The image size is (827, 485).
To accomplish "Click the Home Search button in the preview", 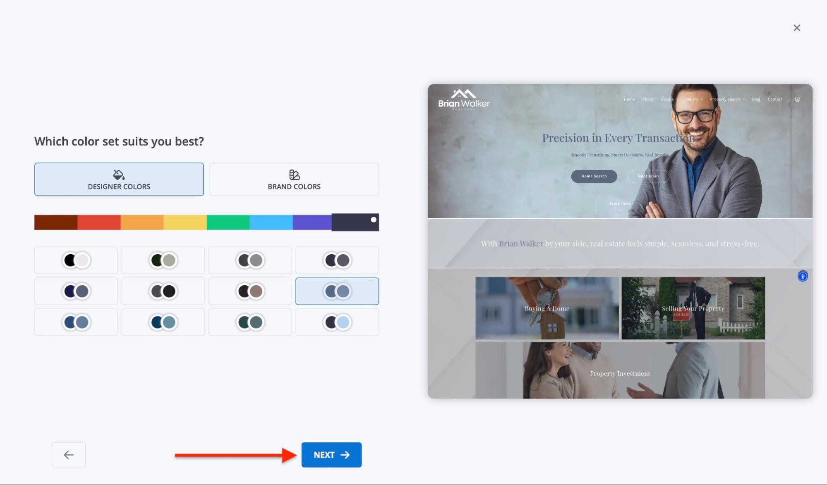I will (594, 176).
